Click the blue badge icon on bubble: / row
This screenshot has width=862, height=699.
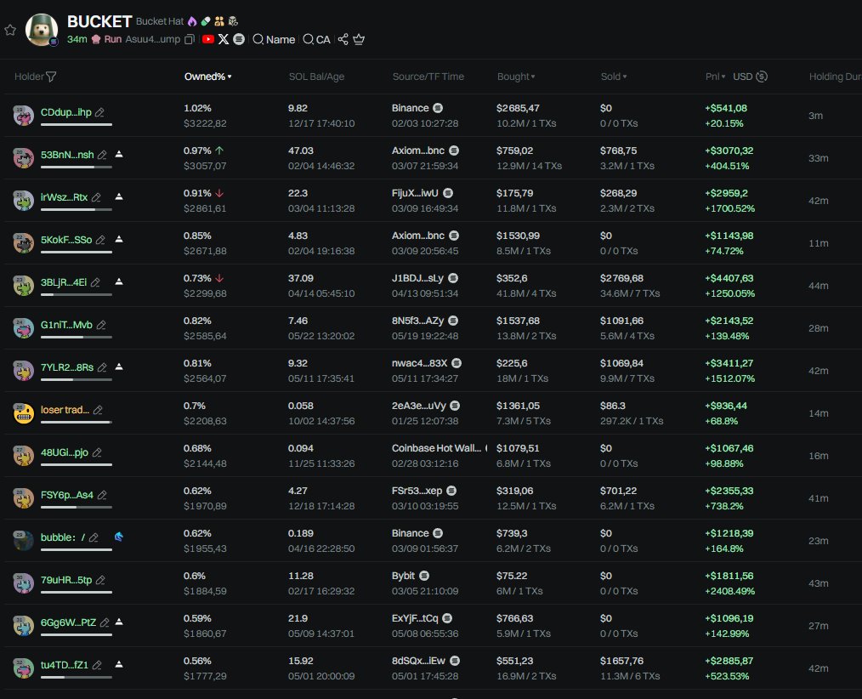(119, 537)
